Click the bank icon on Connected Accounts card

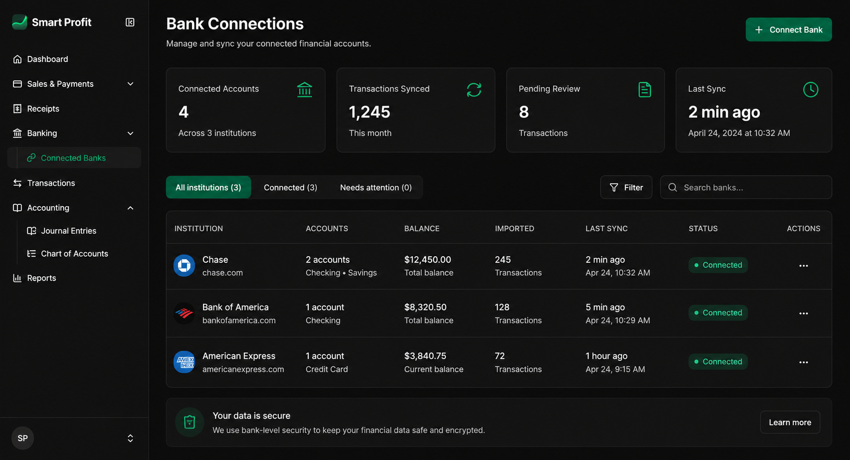[304, 90]
